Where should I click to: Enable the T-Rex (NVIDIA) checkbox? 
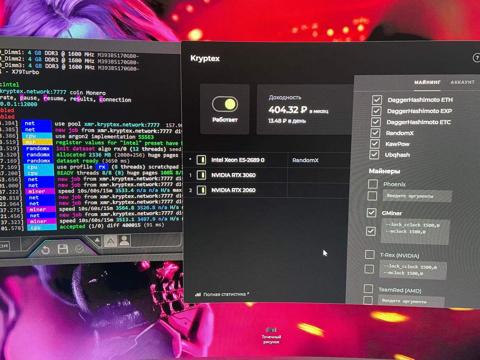[x=370, y=254]
